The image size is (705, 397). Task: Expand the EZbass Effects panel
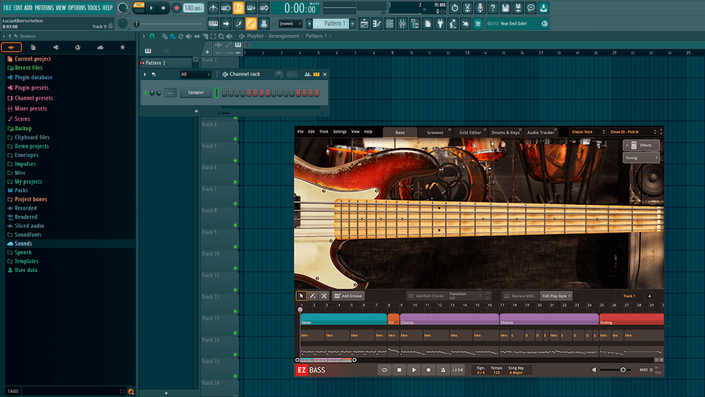tap(641, 145)
